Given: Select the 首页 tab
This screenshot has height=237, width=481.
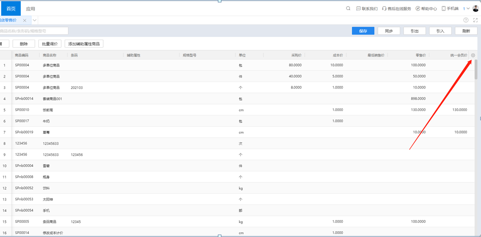Looking at the screenshot, I should [x=11, y=9].
